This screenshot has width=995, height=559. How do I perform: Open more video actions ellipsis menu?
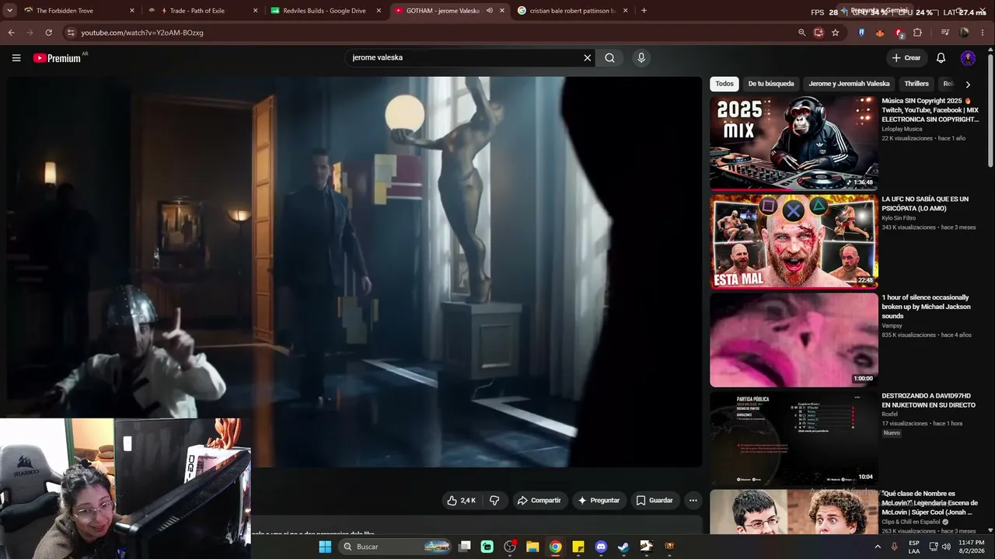click(x=693, y=501)
